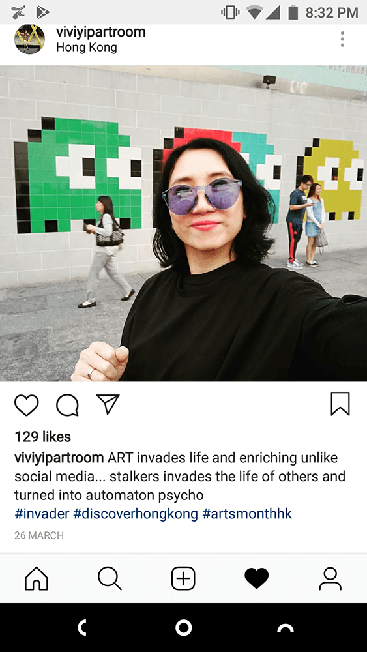Open the Search magnifier tab
The height and width of the screenshot is (652, 367).
(110, 578)
